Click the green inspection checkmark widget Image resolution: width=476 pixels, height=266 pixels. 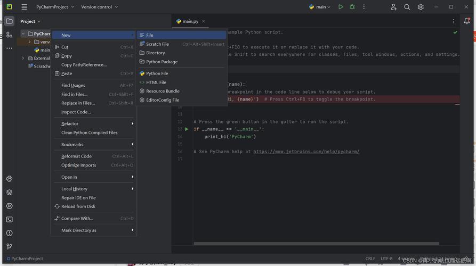click(455, 32)
